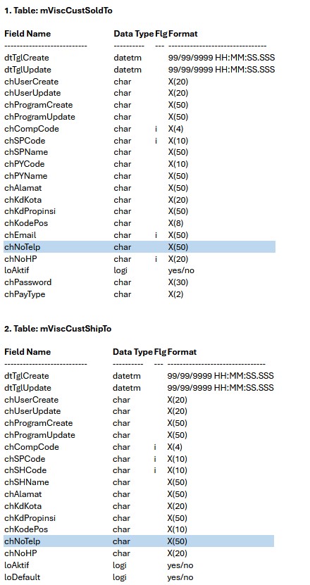Viewport: 310px width, 585px height.
Task: Click the 'Data Type' header of first table
Action: point(133,34)
